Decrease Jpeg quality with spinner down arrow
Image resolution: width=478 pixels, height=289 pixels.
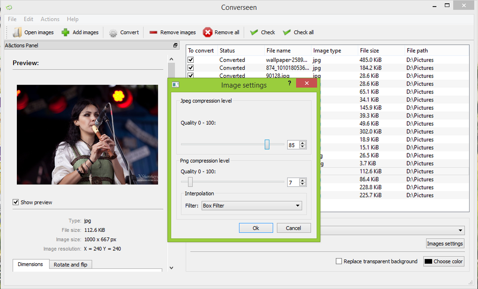[x=302, y=146]
